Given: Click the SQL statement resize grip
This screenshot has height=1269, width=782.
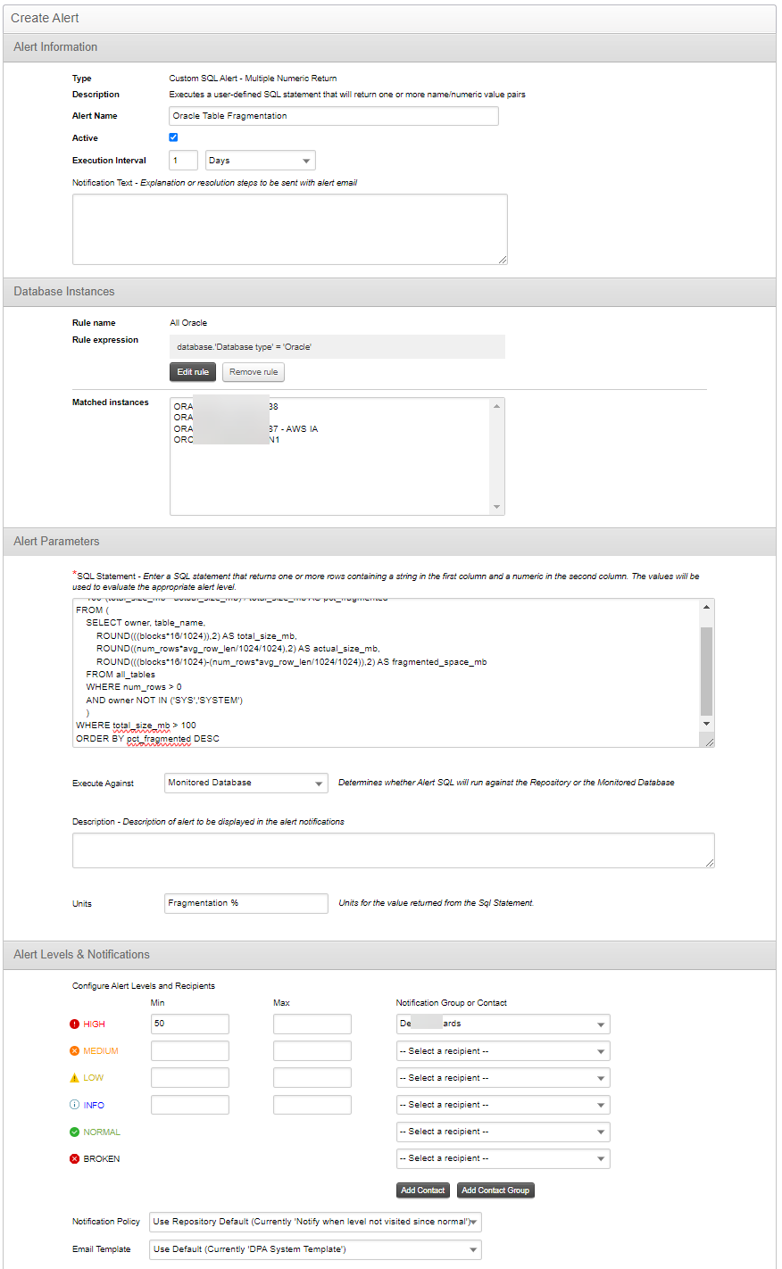Looking at the screenshot, I should click(709, 742).
